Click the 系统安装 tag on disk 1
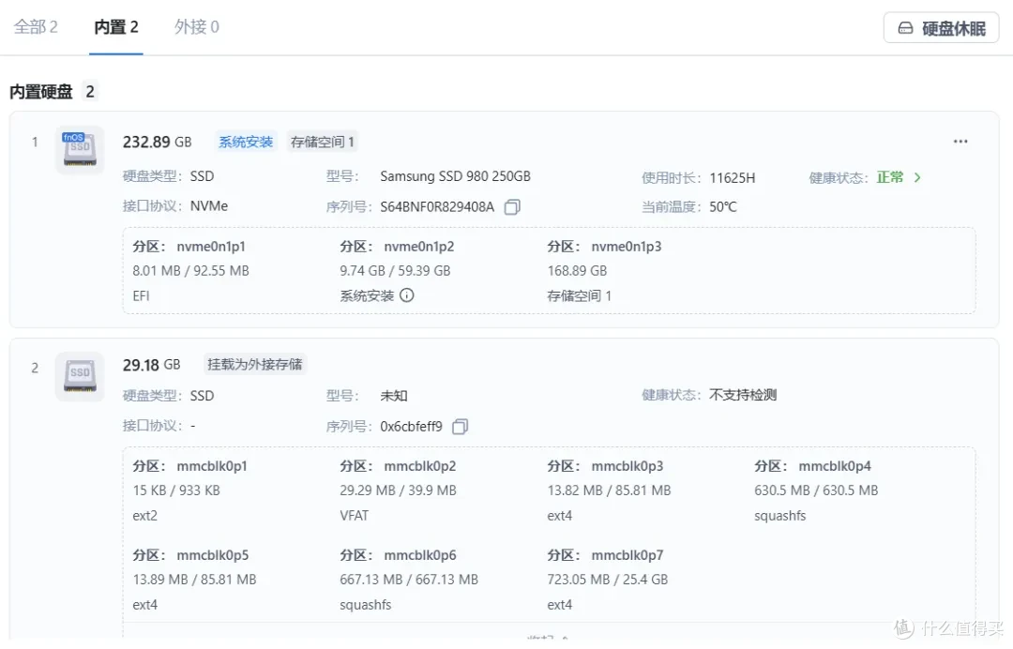 246,142
